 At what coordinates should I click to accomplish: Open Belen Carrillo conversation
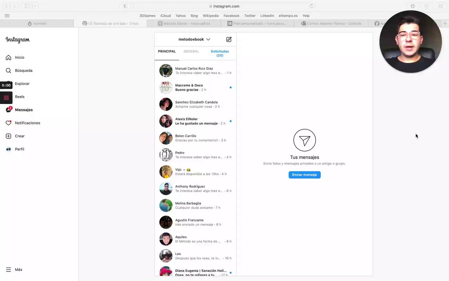pyautogui.click(x=195, y=138)
